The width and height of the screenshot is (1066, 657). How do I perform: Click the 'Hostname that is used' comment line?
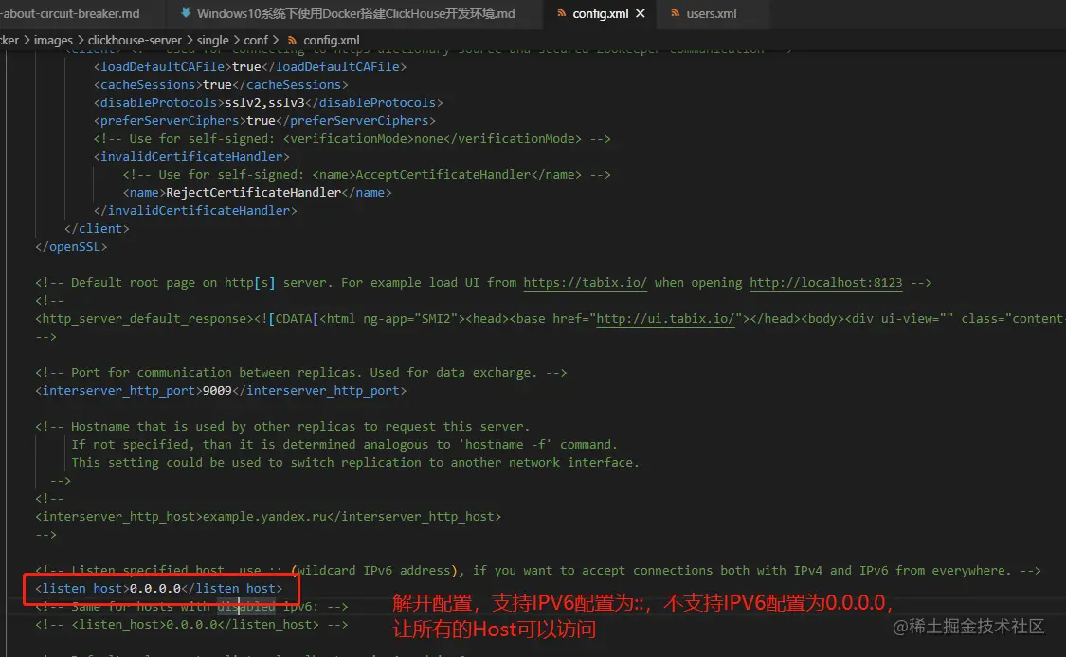(282, 427)
